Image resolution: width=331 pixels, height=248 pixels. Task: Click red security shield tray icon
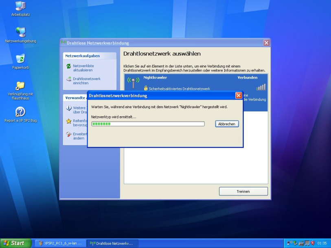(x=313, y=243)
